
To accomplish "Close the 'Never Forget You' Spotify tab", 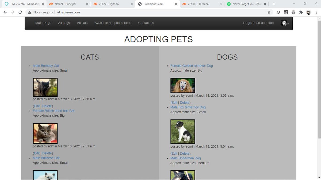I will click(x=265, y=4).
